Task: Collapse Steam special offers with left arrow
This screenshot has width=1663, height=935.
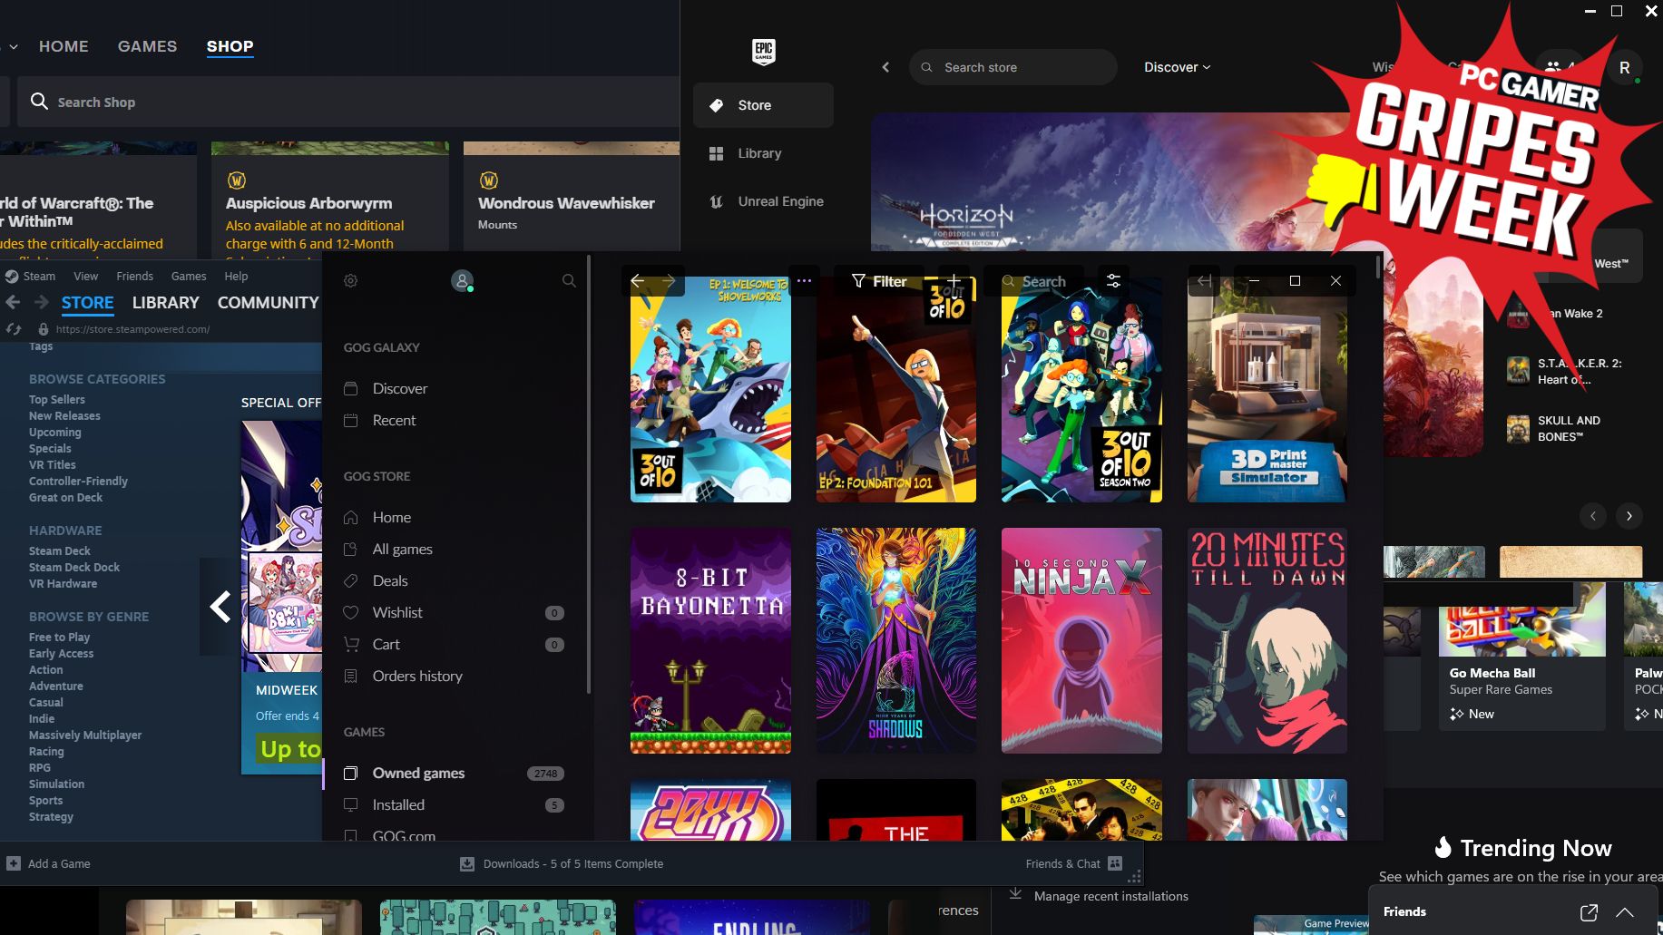Action: [220, 605]
